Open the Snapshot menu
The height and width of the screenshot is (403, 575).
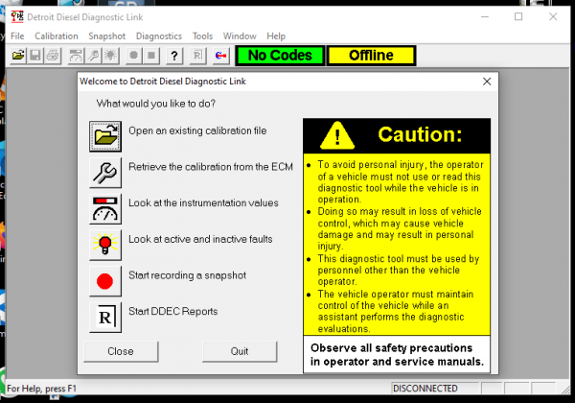[106, 36]
